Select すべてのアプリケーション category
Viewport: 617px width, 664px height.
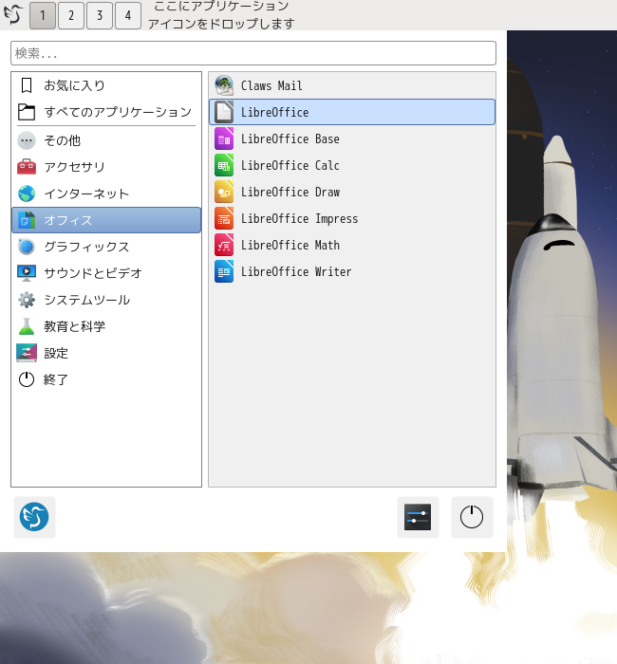[x=106, y=112]
